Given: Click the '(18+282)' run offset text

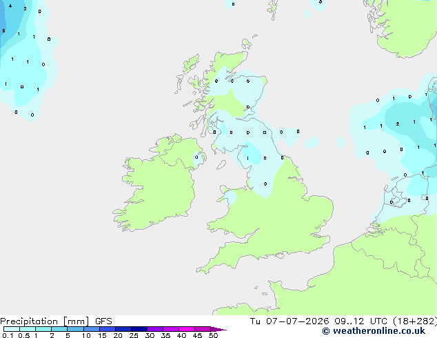Looking at the screenshot, I should click(415, 321).
